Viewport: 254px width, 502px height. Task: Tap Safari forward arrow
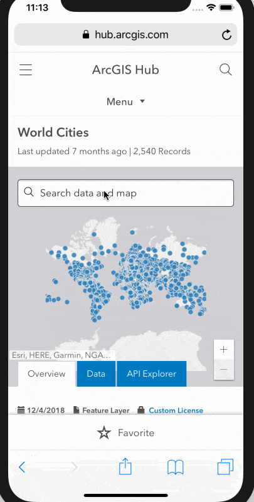point(74,468)
